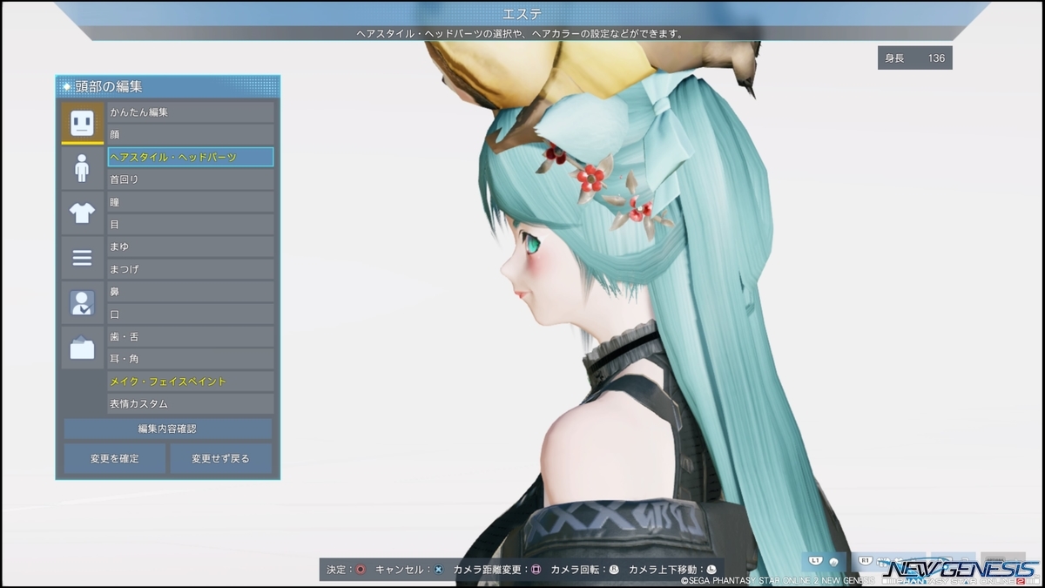1045x588 pixels.
Task: Click the L stick camera vertical icon
Action: tap(711, 570)
